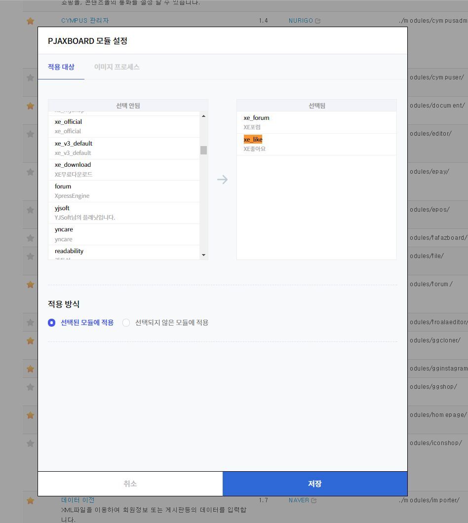Open the 데이터 이전 link

click(x=78, y=500)
